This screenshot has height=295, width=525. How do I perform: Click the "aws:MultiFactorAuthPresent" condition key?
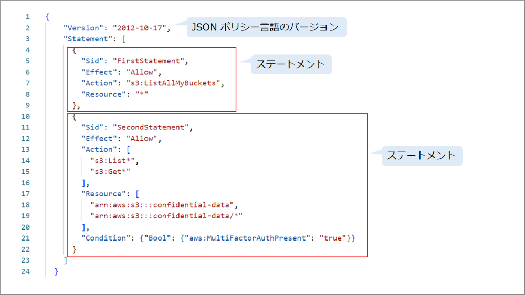click(249, 238)
